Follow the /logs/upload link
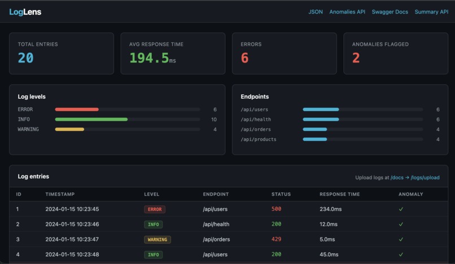455x264 pixels. click(x=425, y=178)
